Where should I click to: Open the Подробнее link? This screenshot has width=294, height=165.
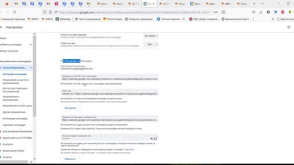[129, 149]
